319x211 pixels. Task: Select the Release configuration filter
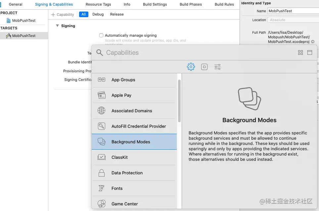click(117, 14)
